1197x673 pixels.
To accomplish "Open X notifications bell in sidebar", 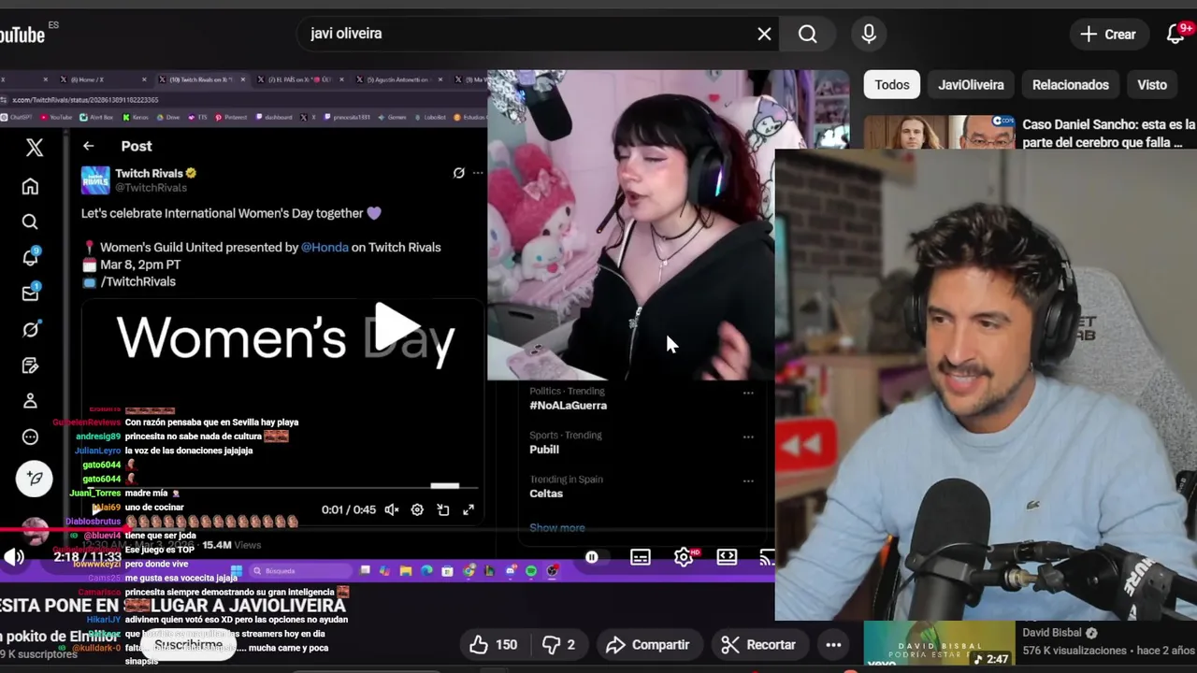I will (x=30, y=257).
